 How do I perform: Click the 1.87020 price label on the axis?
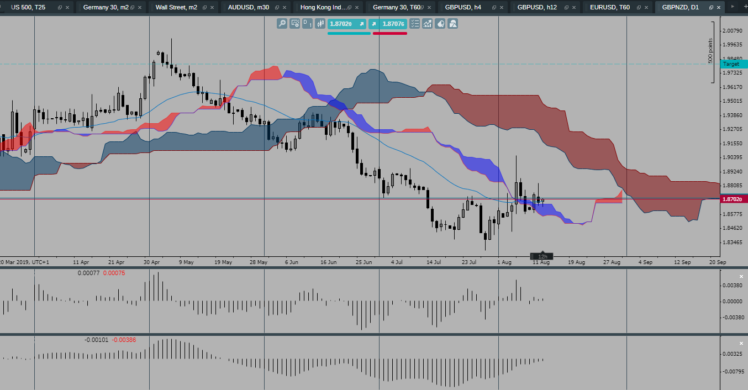(x=733, y=198)
